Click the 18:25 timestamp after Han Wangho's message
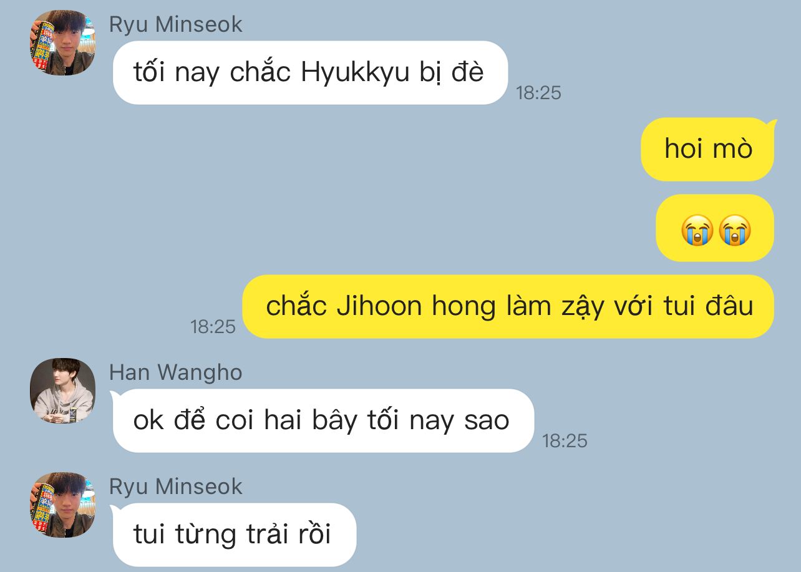Image resolution: width=801 pixels, height=572 pixels. 565,441
